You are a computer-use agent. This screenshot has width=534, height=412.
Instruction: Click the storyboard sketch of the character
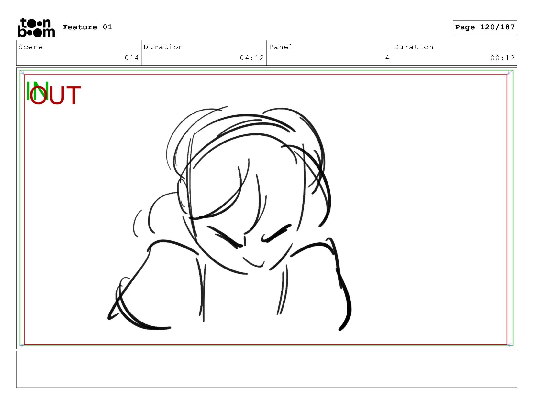(229, 218)
